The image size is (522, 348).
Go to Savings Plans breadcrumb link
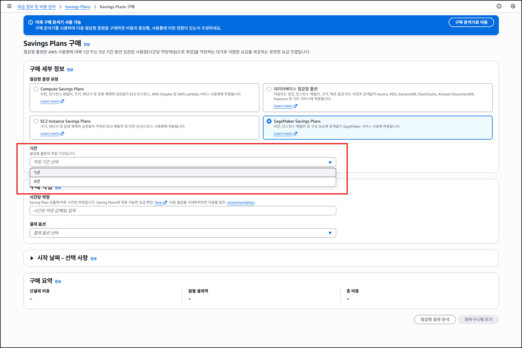point(78,7)
